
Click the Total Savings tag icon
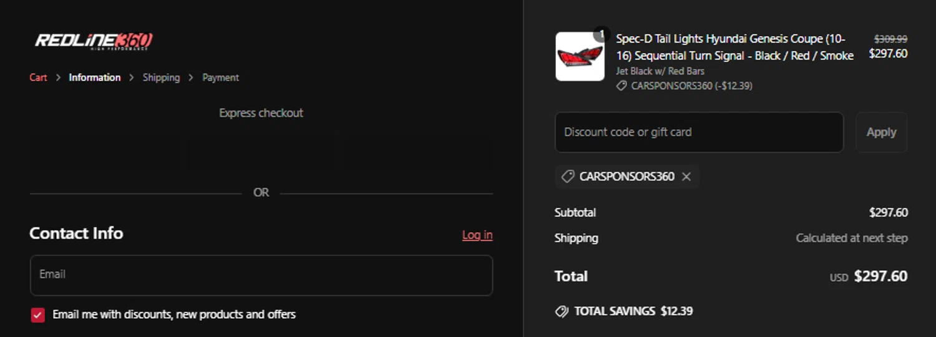tap(561, 311)
